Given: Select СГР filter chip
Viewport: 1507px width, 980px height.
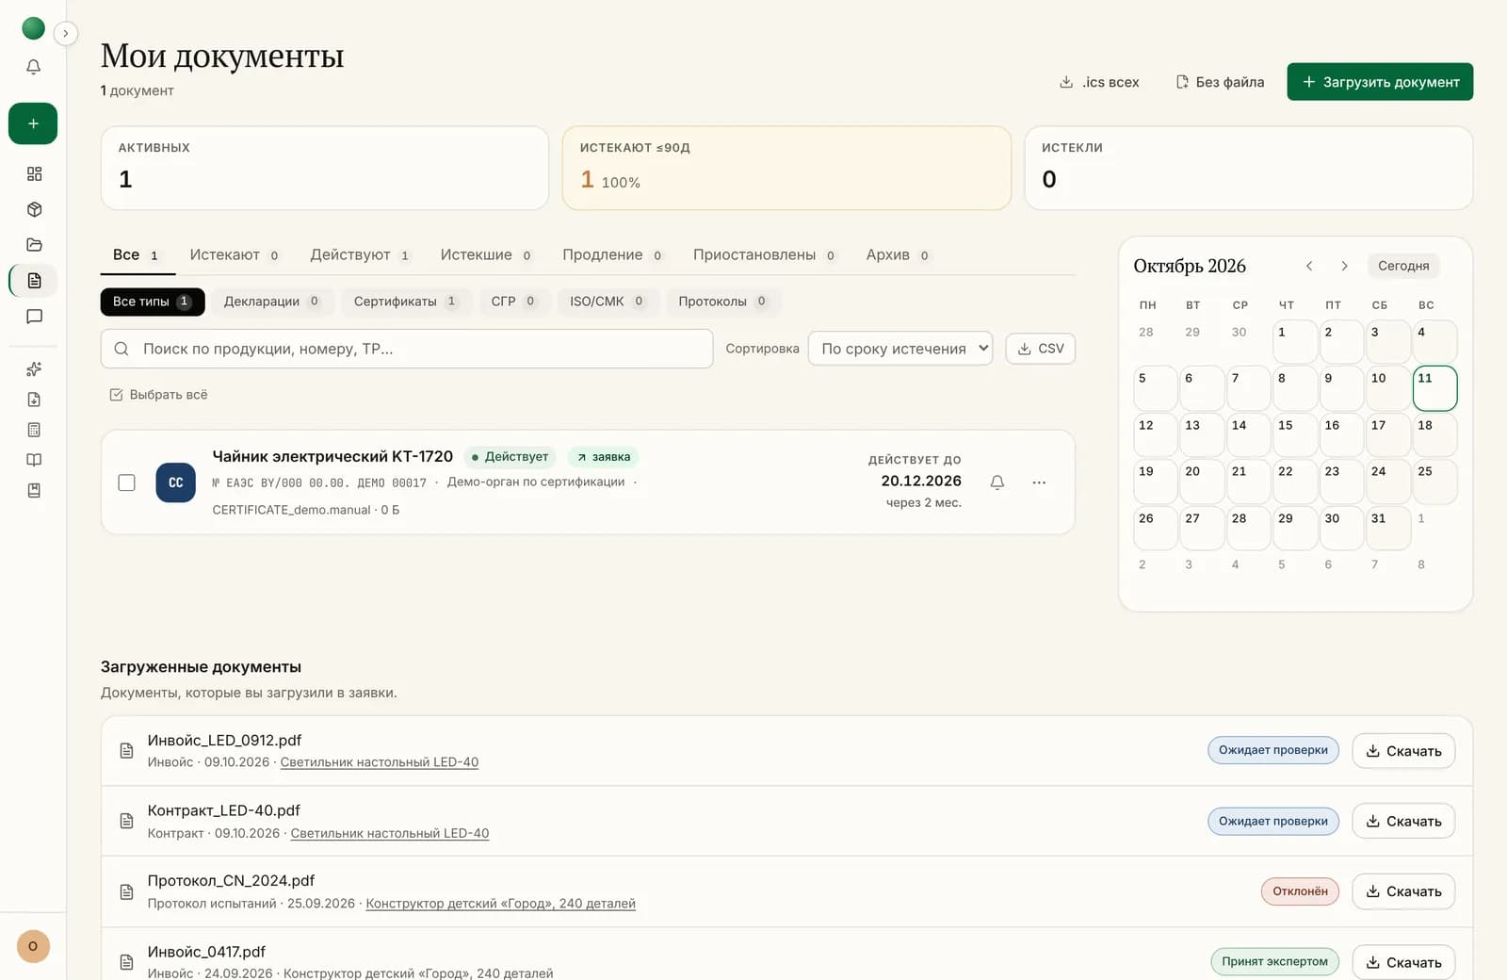Looking at the screenshot, I should [x=513, y=302].
